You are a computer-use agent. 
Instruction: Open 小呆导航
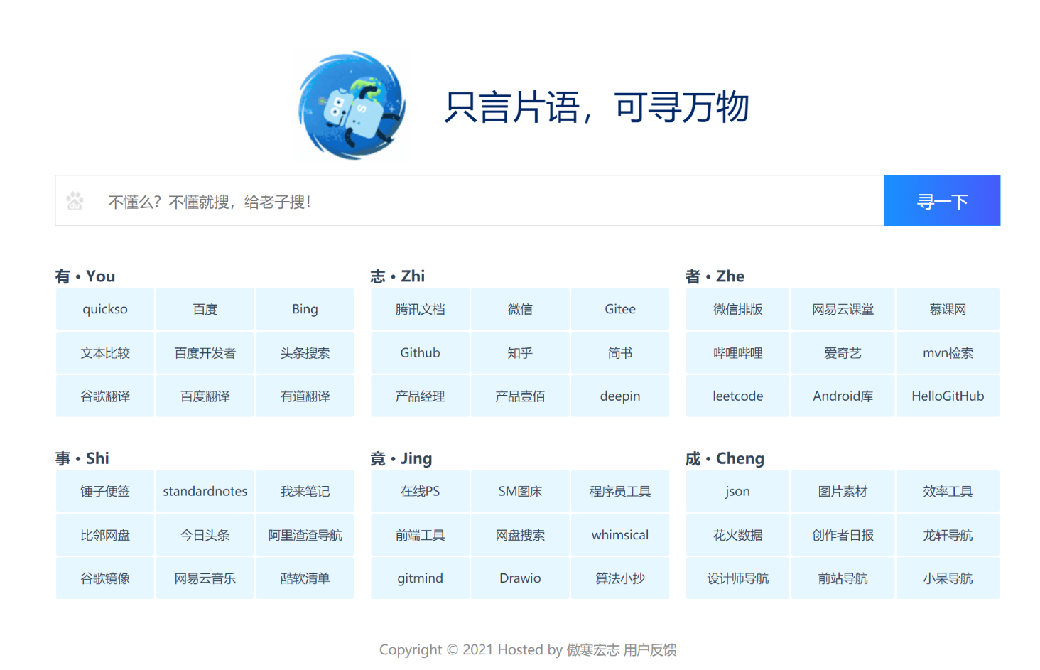click(948, 578)
